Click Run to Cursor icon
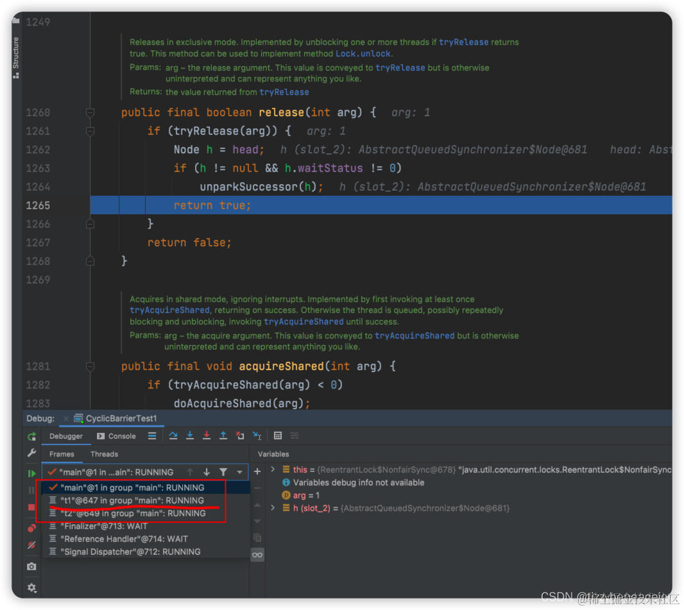 [x=257, y=436]
